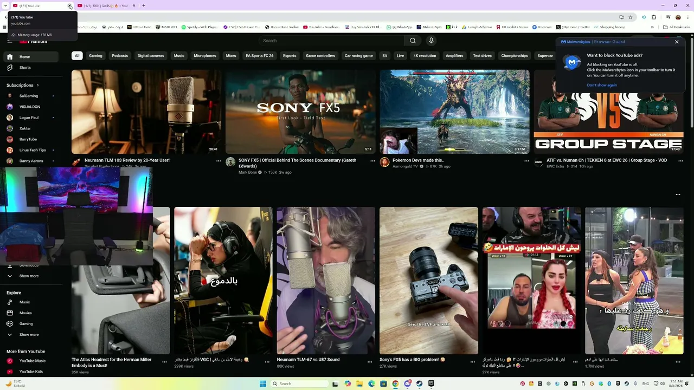Filter feed by EA Sports FC 26 chip
This screenshot has height=390, width=694.
pos(260,56)
